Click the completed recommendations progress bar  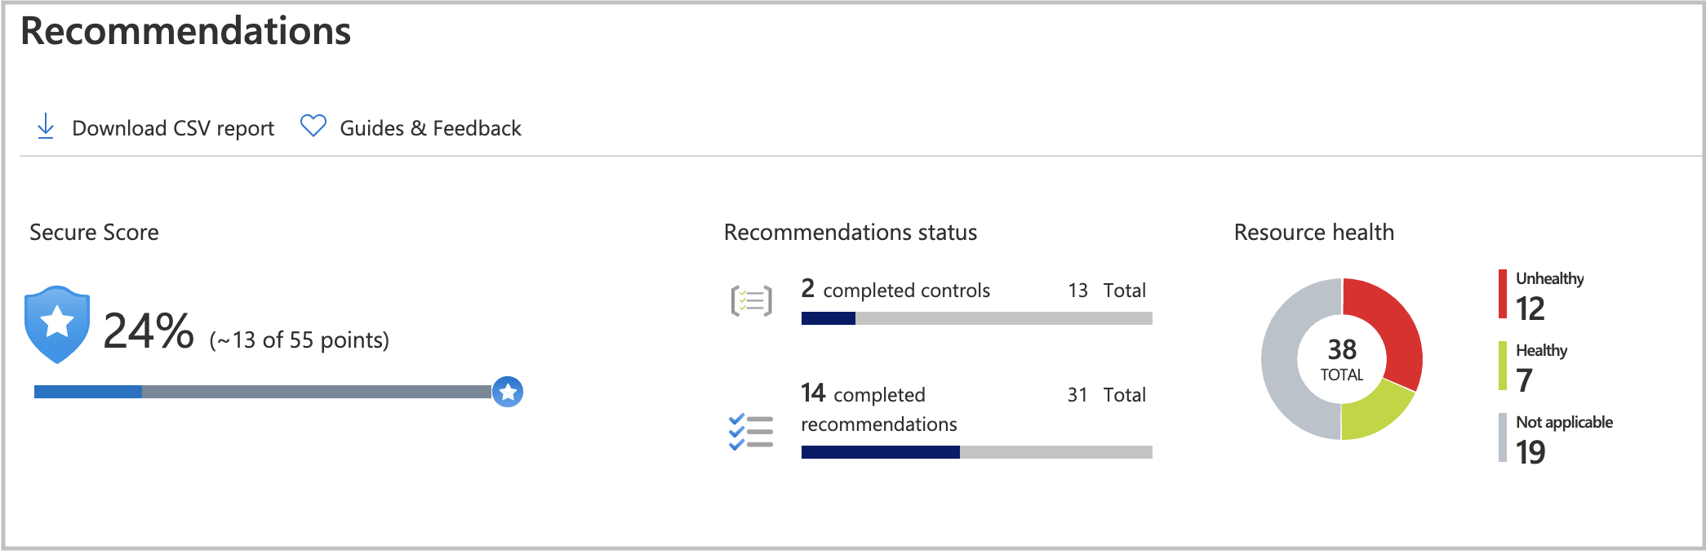click(x=976, y=452)
